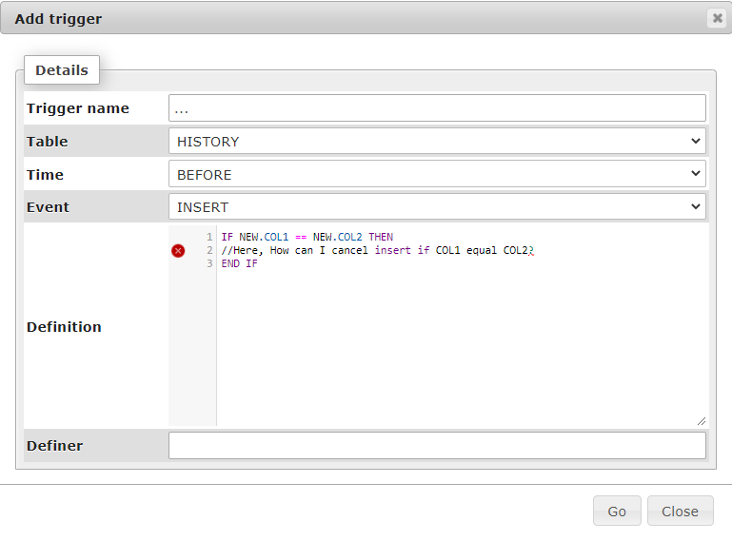Click line number 3 in the gutter
This screenshot has width=732, height=541.
pyautogui.click(x=209, y=263)
